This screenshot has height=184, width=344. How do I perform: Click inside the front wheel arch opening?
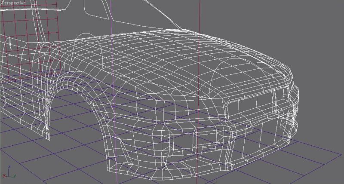[x=77, y=116]
